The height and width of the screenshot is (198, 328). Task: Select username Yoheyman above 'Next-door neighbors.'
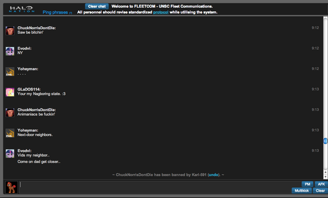click(x=28, y=130)
